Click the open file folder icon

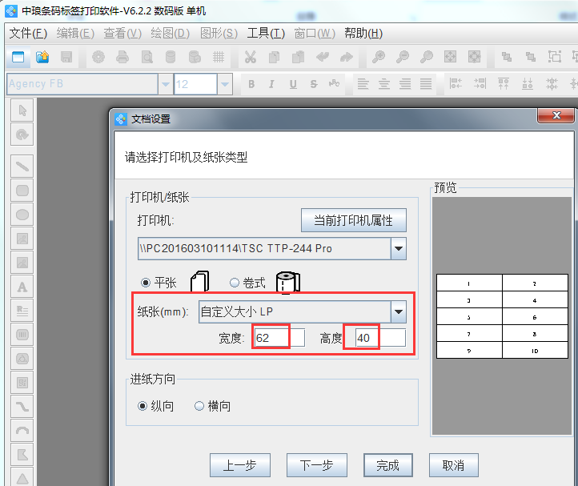point(42,57)
